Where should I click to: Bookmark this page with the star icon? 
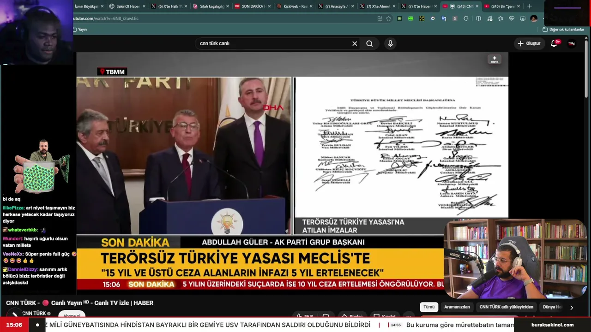tap(388, 18)
